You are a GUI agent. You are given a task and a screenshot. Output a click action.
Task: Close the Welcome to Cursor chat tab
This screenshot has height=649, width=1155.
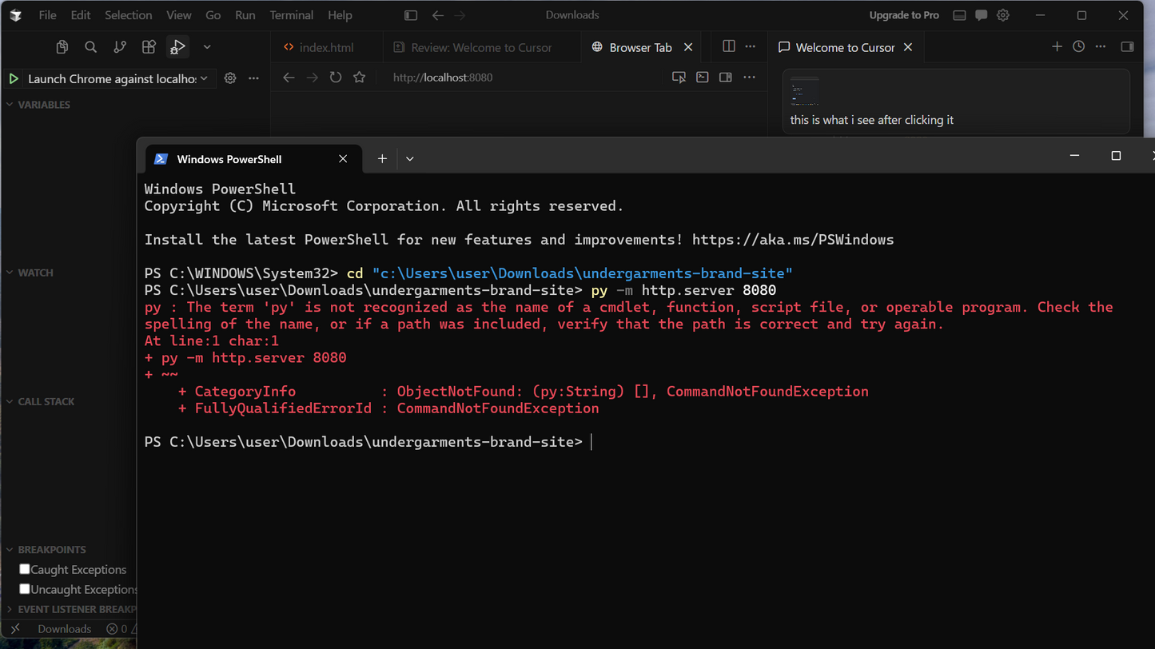point(908,47)
